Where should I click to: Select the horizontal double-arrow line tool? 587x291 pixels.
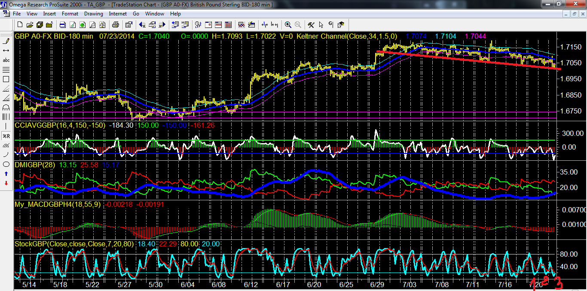coord(6,51)
